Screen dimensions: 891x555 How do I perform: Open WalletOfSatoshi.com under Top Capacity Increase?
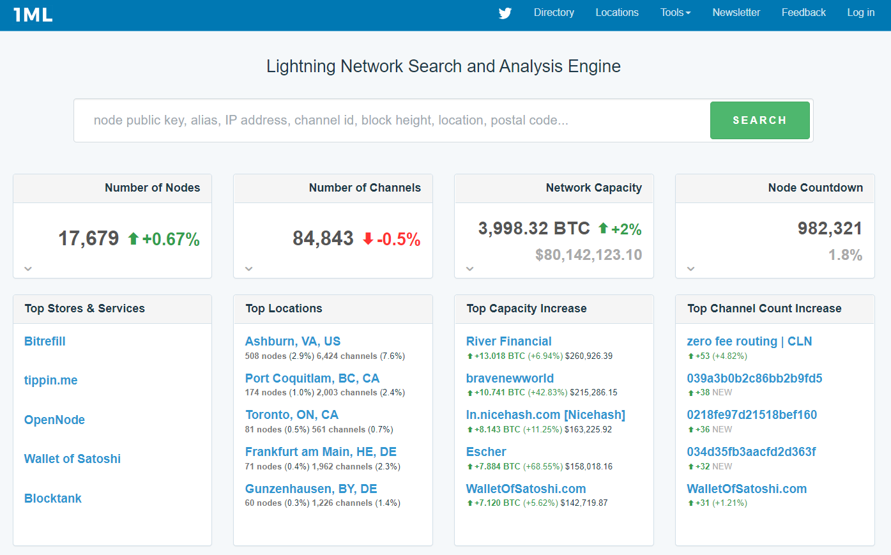526,489
